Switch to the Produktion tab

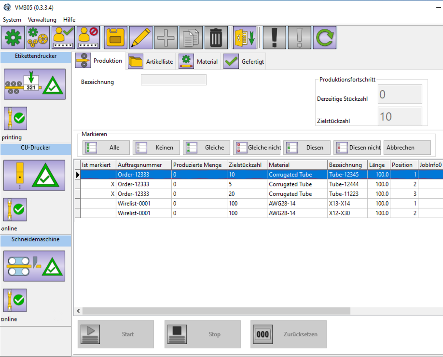pyautogui.click(x=100, y=61)
